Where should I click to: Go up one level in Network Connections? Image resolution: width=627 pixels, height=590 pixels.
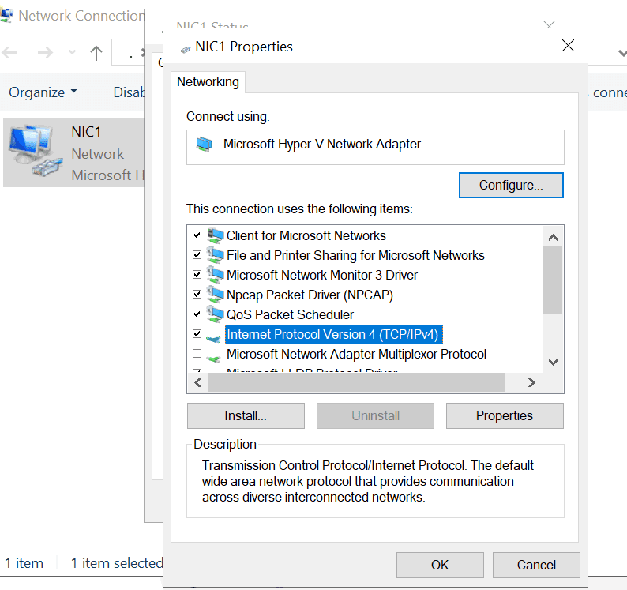click(x=96, y=53)
